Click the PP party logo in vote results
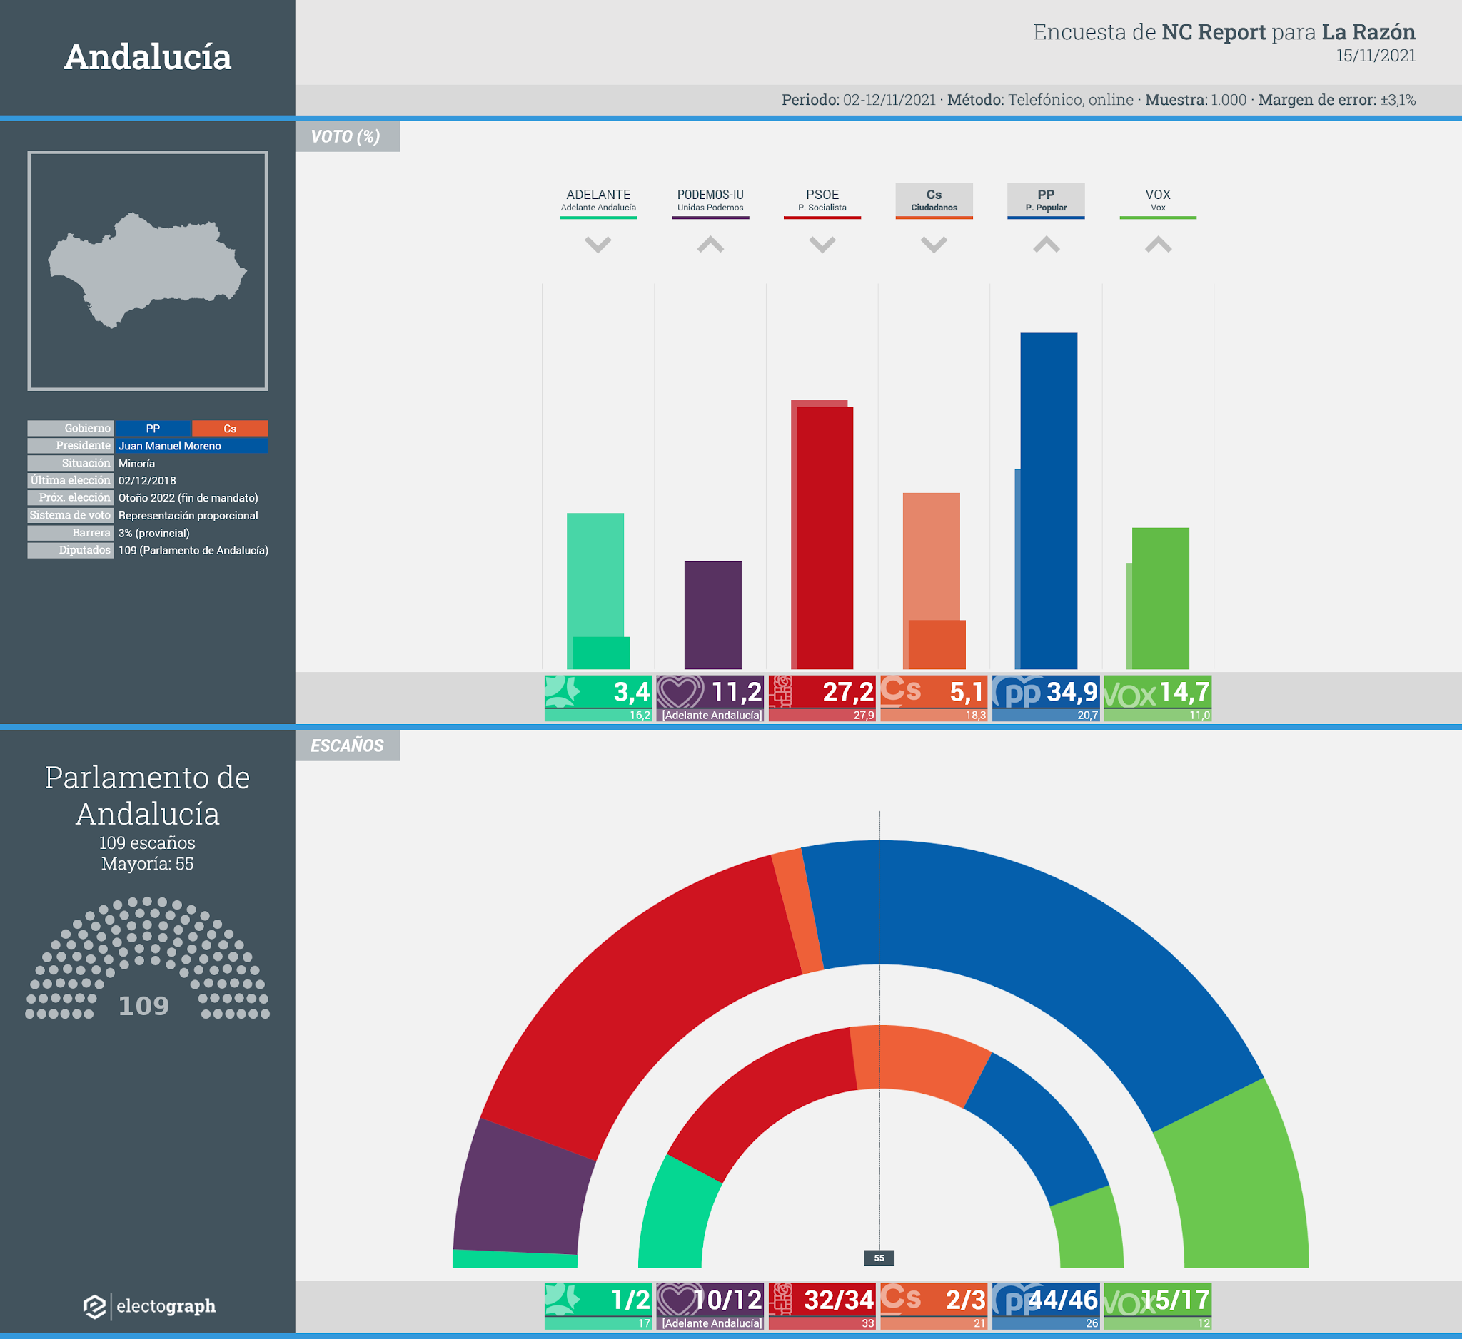 tap(1017, 692)
